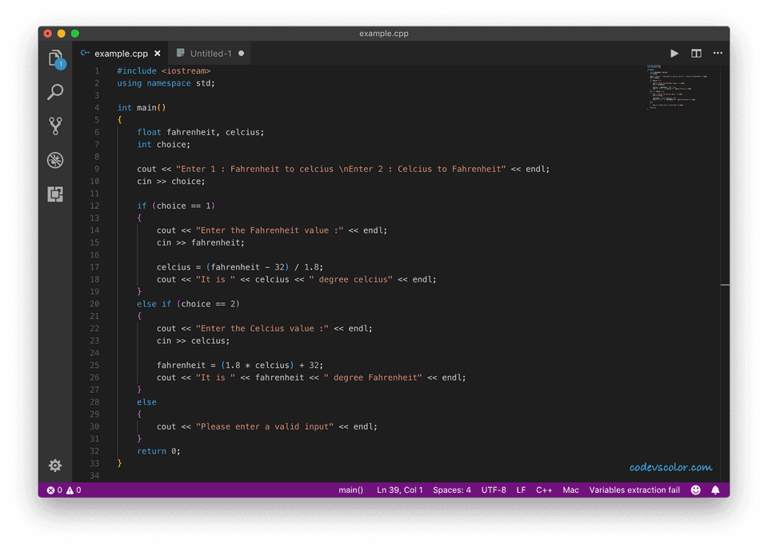768x548 pixels.
Task: Go to line via Ln 39, Col 1
Action: (400, 490)
